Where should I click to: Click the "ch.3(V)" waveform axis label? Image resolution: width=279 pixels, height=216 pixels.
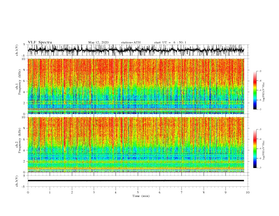click(x=17, y=181)
